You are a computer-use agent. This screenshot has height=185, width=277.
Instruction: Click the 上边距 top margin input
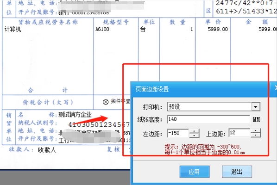click(x=239, y=133)
